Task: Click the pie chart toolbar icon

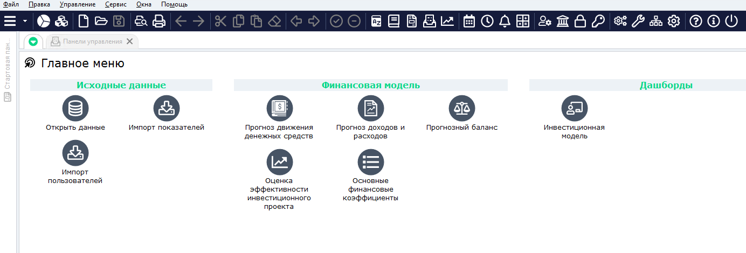Action: 43,21
